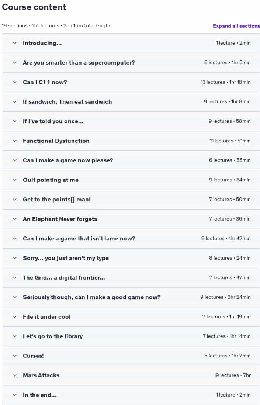
Task: Expand the "Introducing..." section chevron
Action: (15, 43)
